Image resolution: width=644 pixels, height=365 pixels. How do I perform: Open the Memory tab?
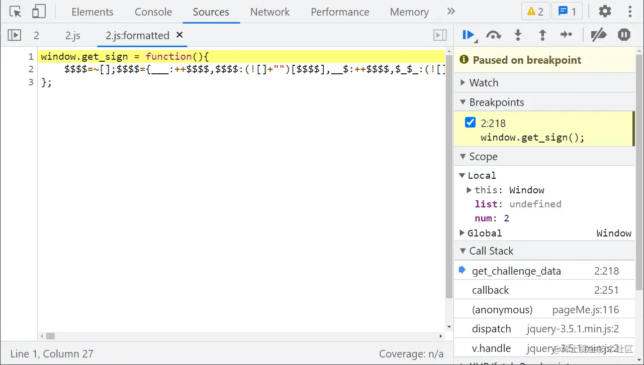[409, 12]
